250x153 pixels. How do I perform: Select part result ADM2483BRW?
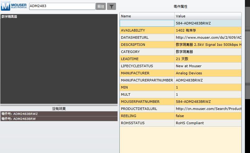(59, 119)
